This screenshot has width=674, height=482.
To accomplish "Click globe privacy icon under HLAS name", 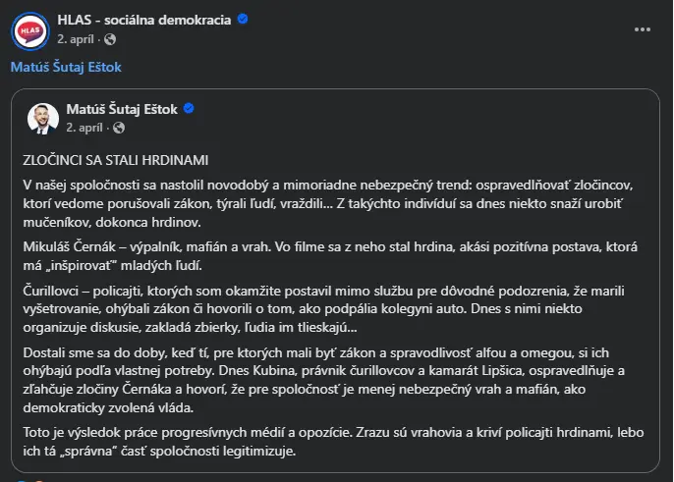I will pyautogui.click(x=110, y=39).
